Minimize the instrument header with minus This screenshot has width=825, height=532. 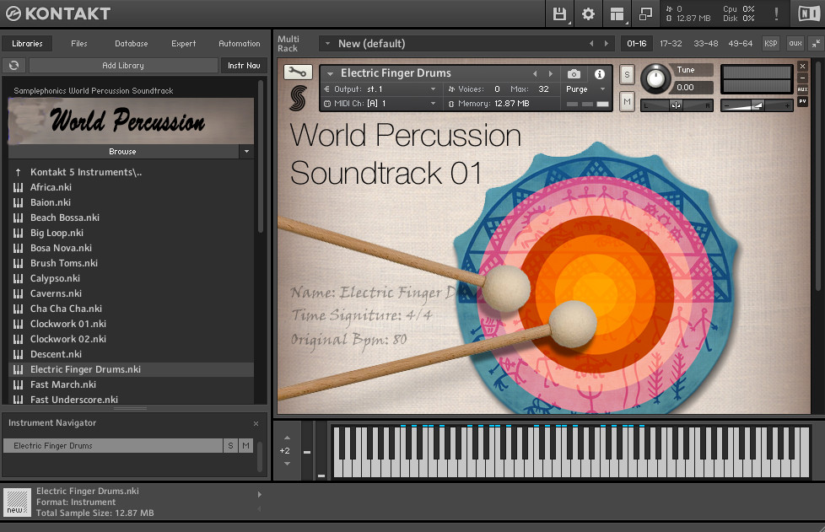[x=802, y=78]
